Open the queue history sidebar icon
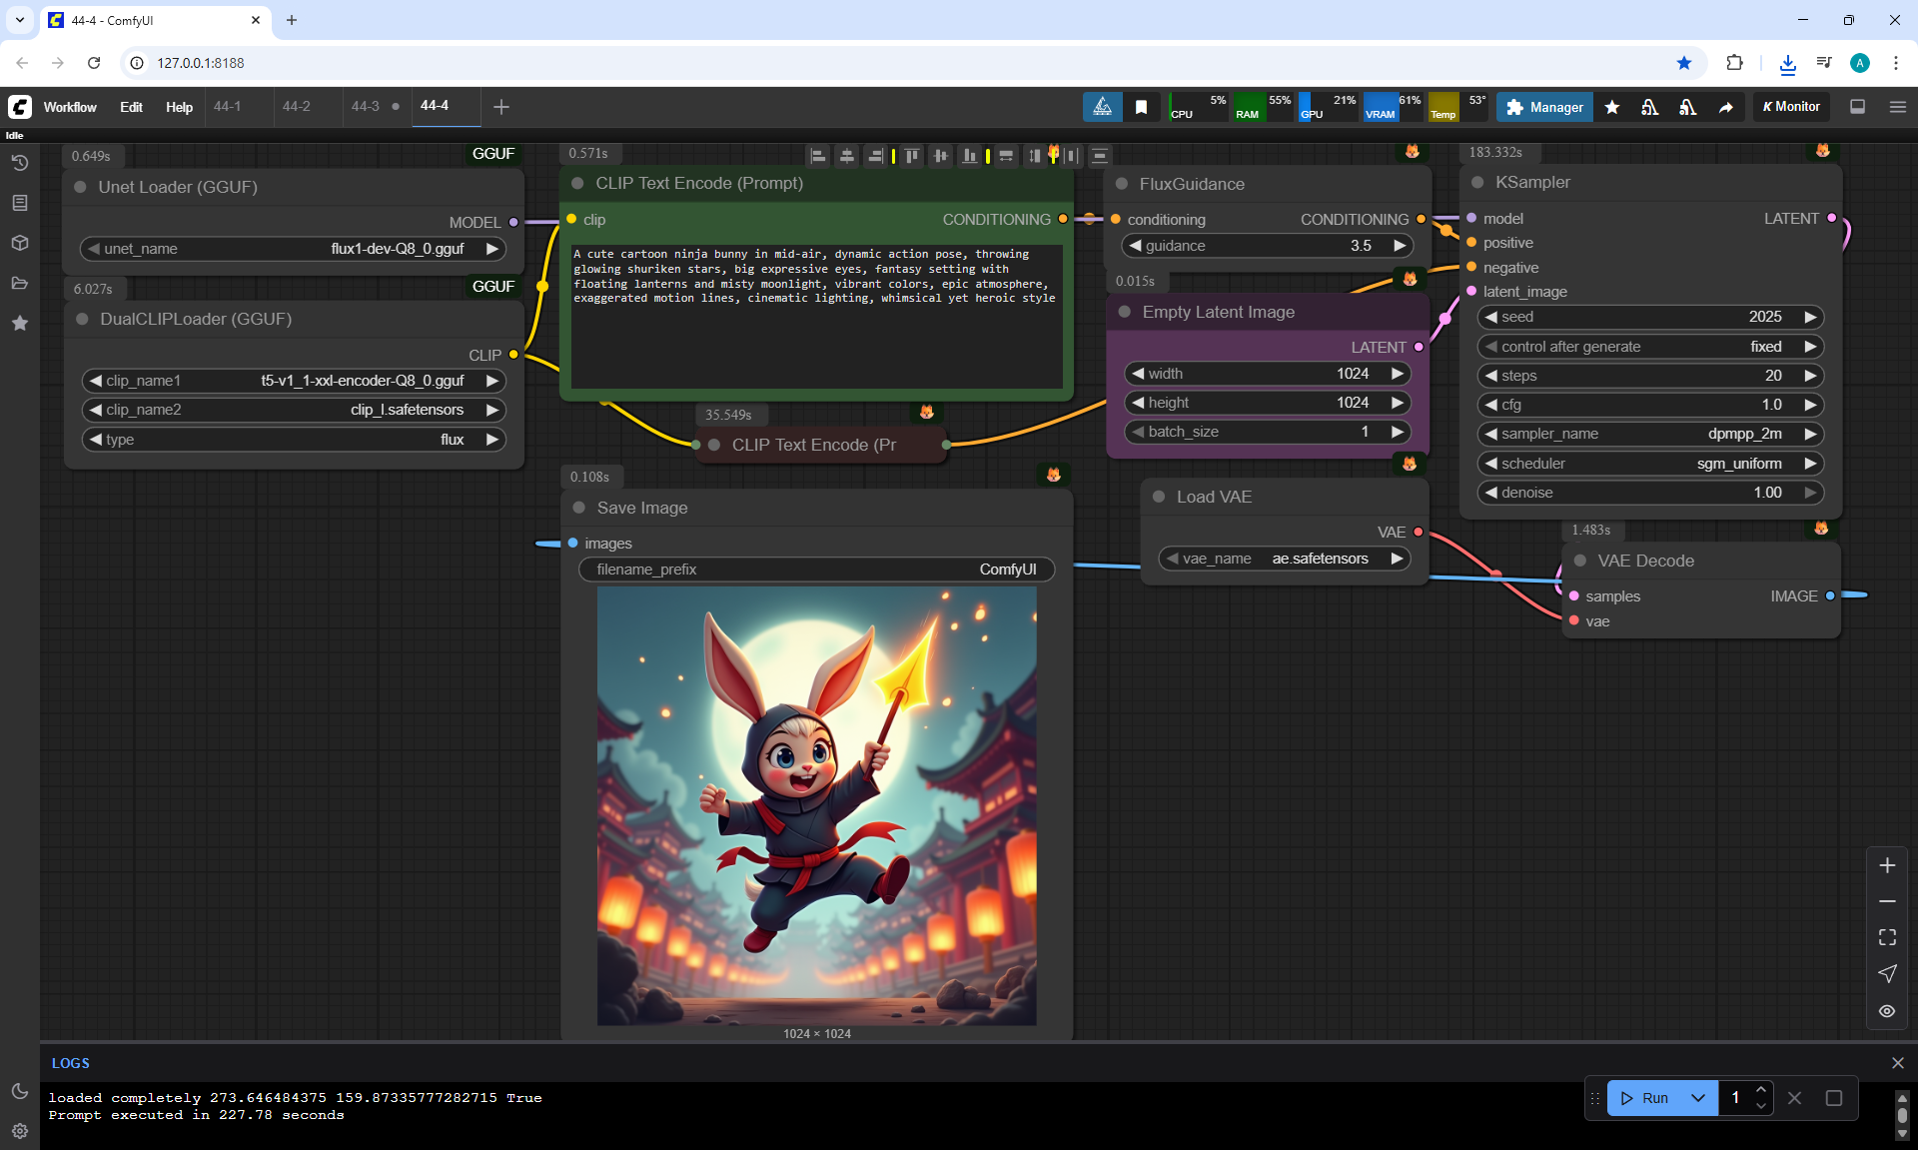 point(19,163)
